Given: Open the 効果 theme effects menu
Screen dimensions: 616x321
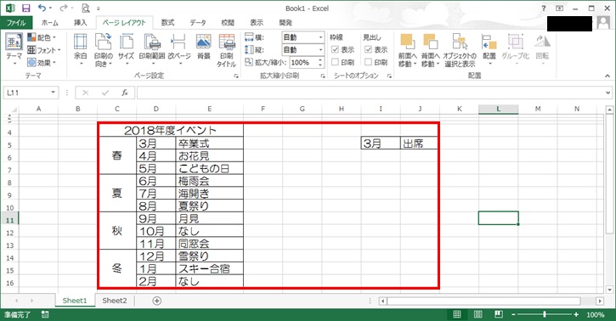Looking at the screenshot, I should pos(42,63).
